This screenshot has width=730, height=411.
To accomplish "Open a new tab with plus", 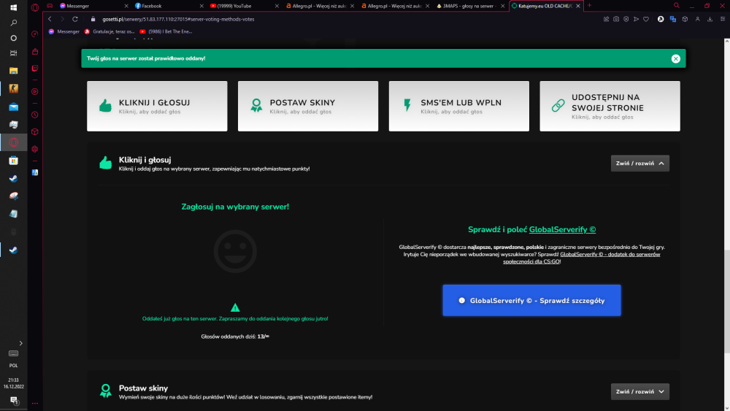I will (x=589, y=6).
